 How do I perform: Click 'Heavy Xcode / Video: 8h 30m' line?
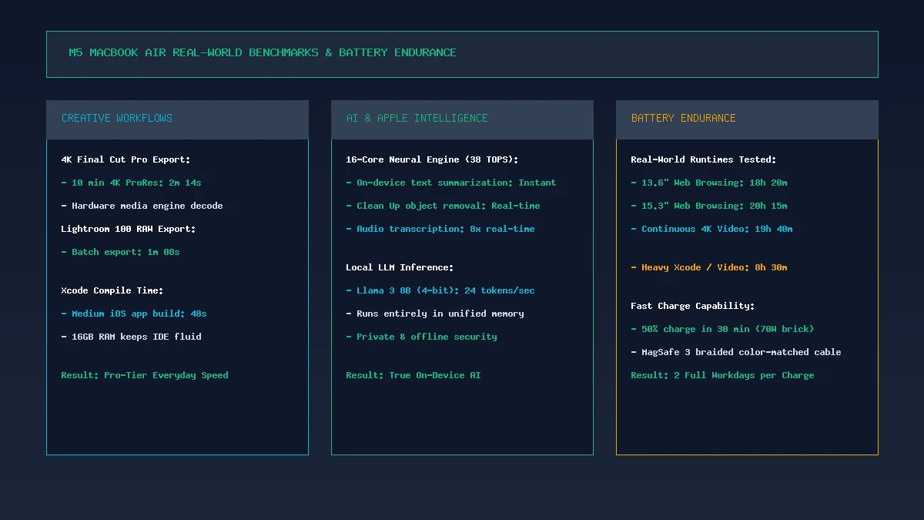tap(709, 267)
